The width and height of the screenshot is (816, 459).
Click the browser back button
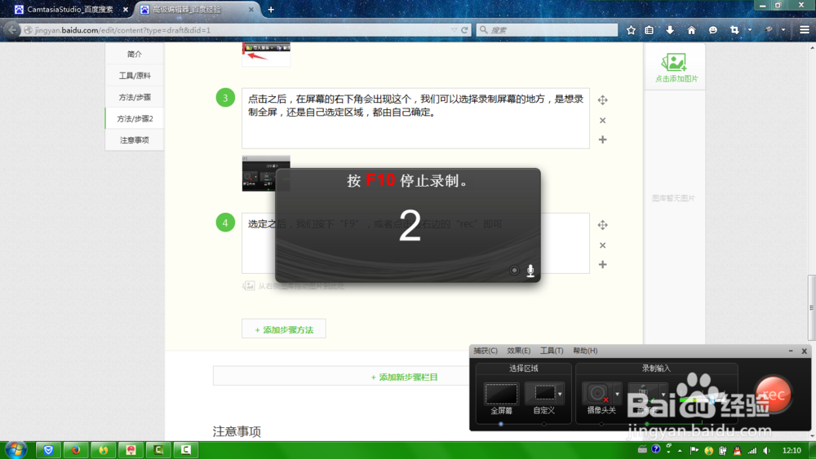pyautogui.click(x=12, y=30)
